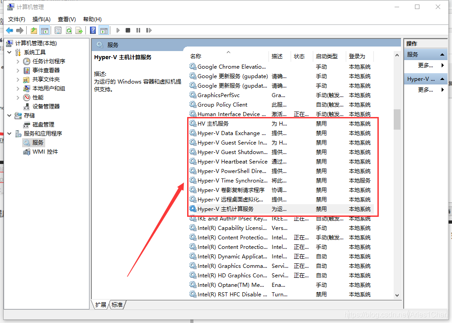The width and height of the screenshot is (452, 323).
Task: Switch to the 标准 tab
Action: pyautogui.click(x=117, y=305)
